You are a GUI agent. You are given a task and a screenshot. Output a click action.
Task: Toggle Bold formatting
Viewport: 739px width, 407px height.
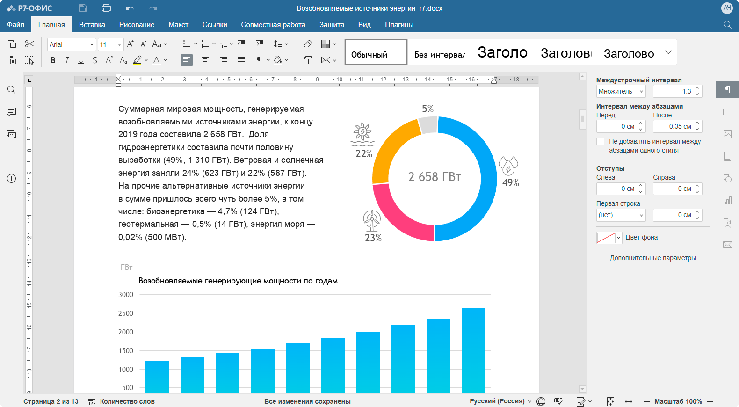coord(53,60)
